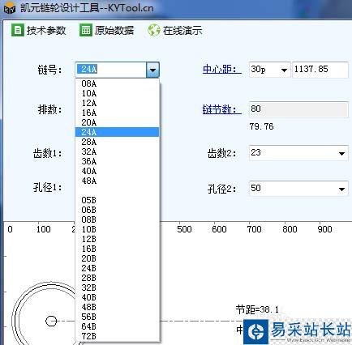The height and width of the screenshot is (345, 352).
Task: Click the KYTool app icon in the title bar
Action: coord(10,8)
